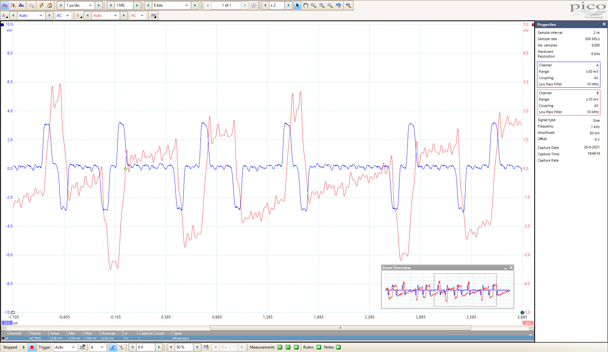Switch to persistence mode

click(x=13, y=5)
